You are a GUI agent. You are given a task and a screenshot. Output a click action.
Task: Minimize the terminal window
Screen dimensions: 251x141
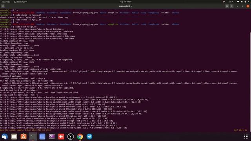(238, 6)
